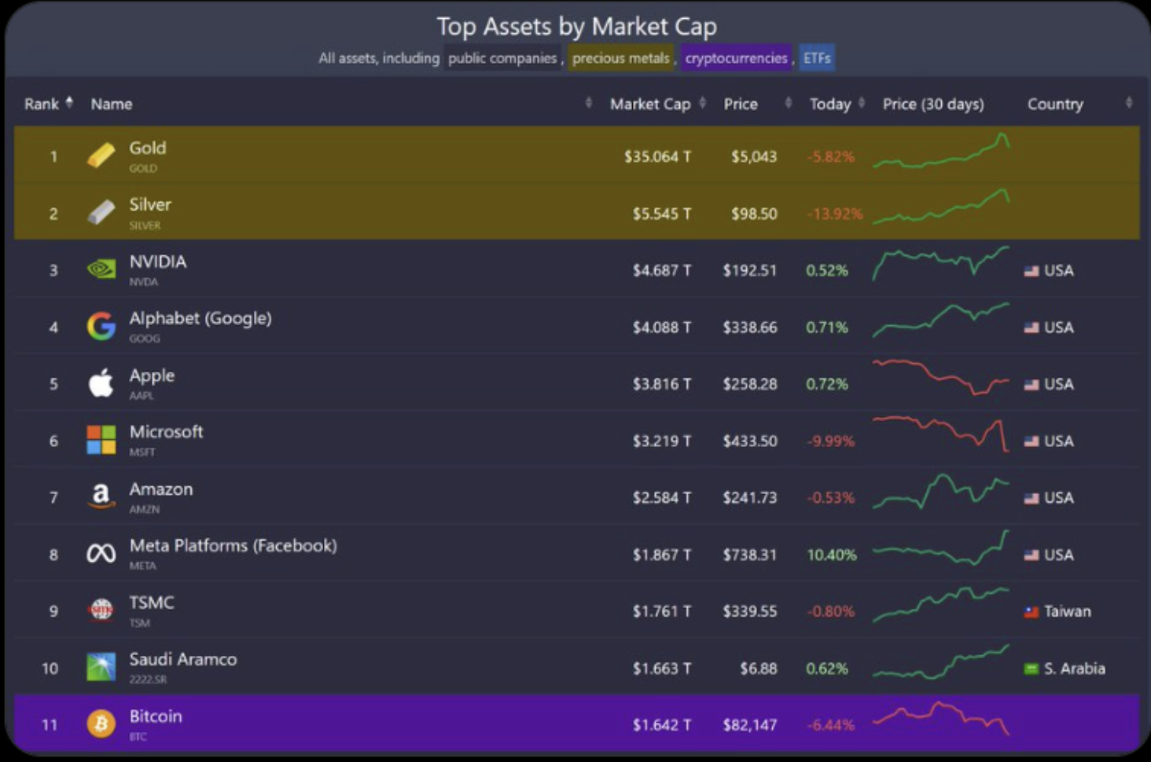Click Apple market cap $3.816 T
The height and width of the screenshot is (762, 1151).
[662, 384]
